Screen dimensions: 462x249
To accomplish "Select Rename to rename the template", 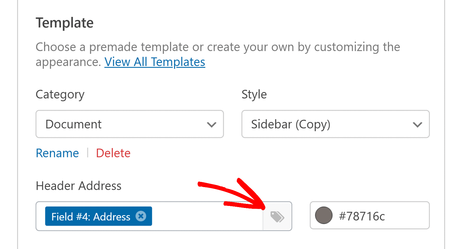I will click(x=57, y=153).
